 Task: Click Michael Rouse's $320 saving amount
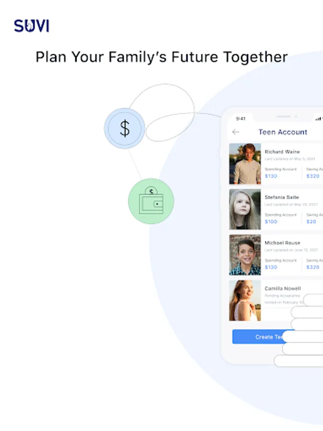pos(313,267)
